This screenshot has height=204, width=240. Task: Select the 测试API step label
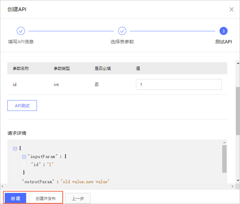pos(224,42)
